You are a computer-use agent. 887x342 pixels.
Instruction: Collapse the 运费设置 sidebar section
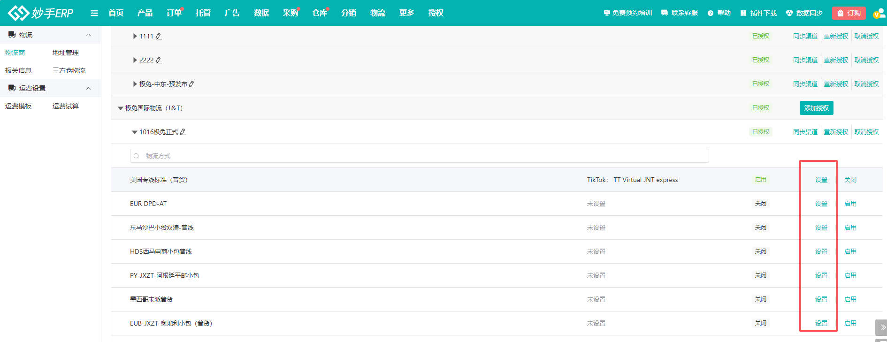pos(88,88)
